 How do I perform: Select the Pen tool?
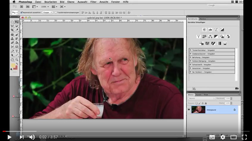point(12,51)
